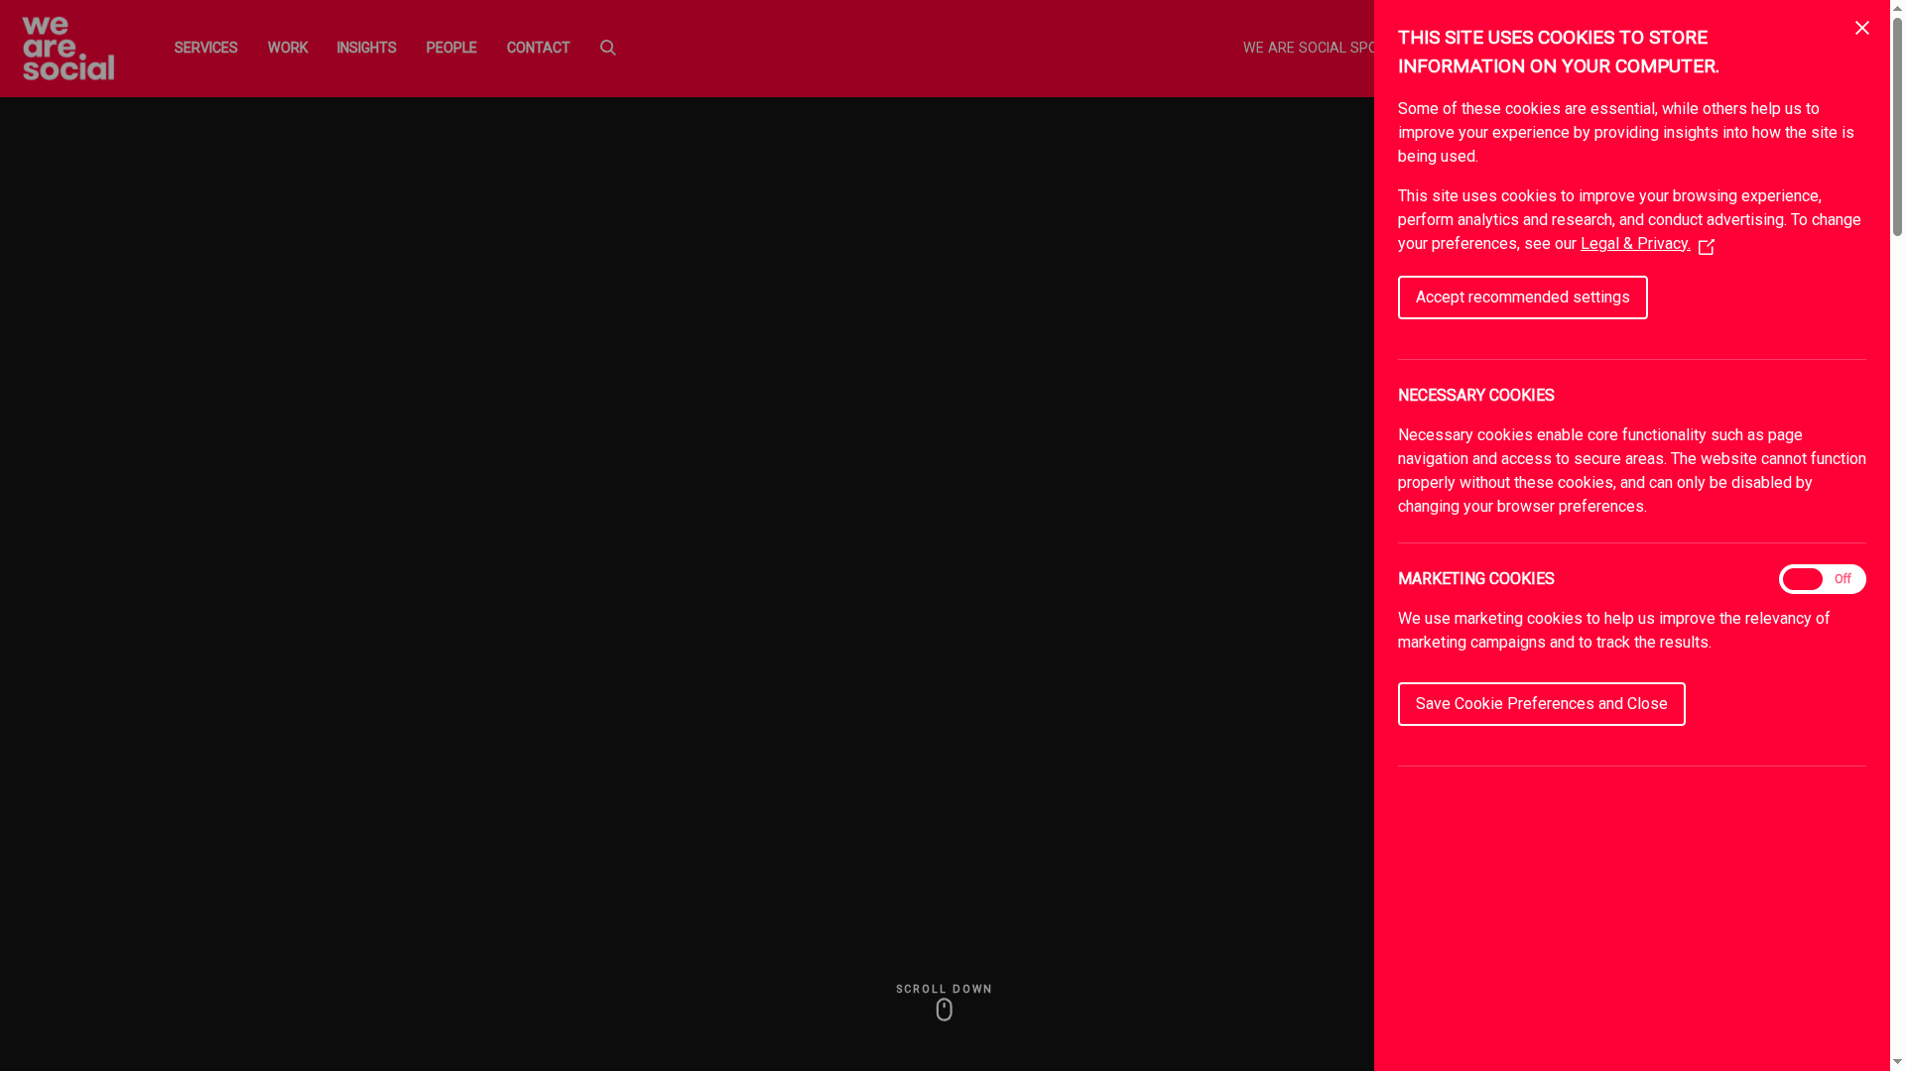1905x1071 pixels.
Task: Open the WORK menu
Action: tap(288, 48)
